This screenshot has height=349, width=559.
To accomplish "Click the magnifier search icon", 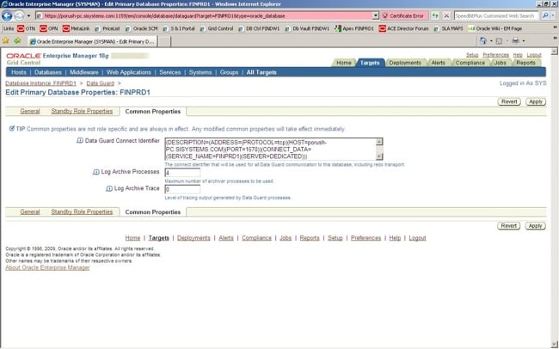I will point(544,15).
